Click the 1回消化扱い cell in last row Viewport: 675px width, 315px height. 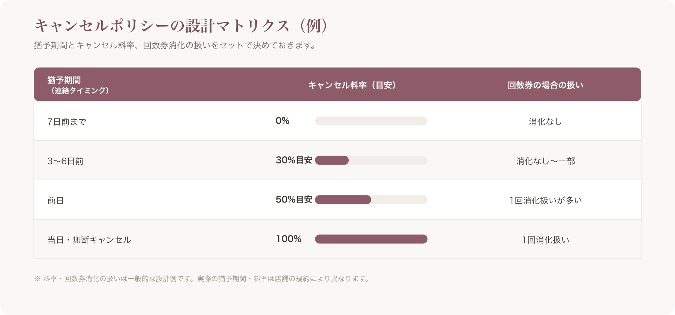coord(546,240)
